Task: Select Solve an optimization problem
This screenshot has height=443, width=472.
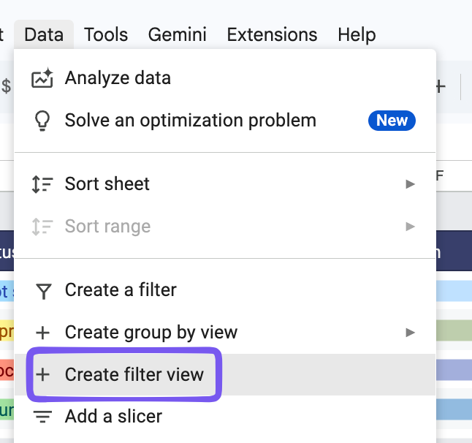Action: 225,121
